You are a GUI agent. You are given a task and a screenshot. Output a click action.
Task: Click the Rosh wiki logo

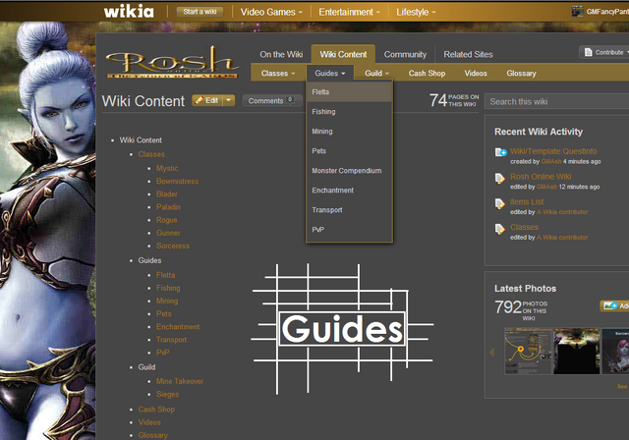point(172,62)
